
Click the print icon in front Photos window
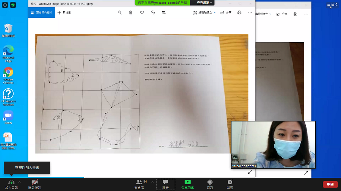[x=239, y=12]
